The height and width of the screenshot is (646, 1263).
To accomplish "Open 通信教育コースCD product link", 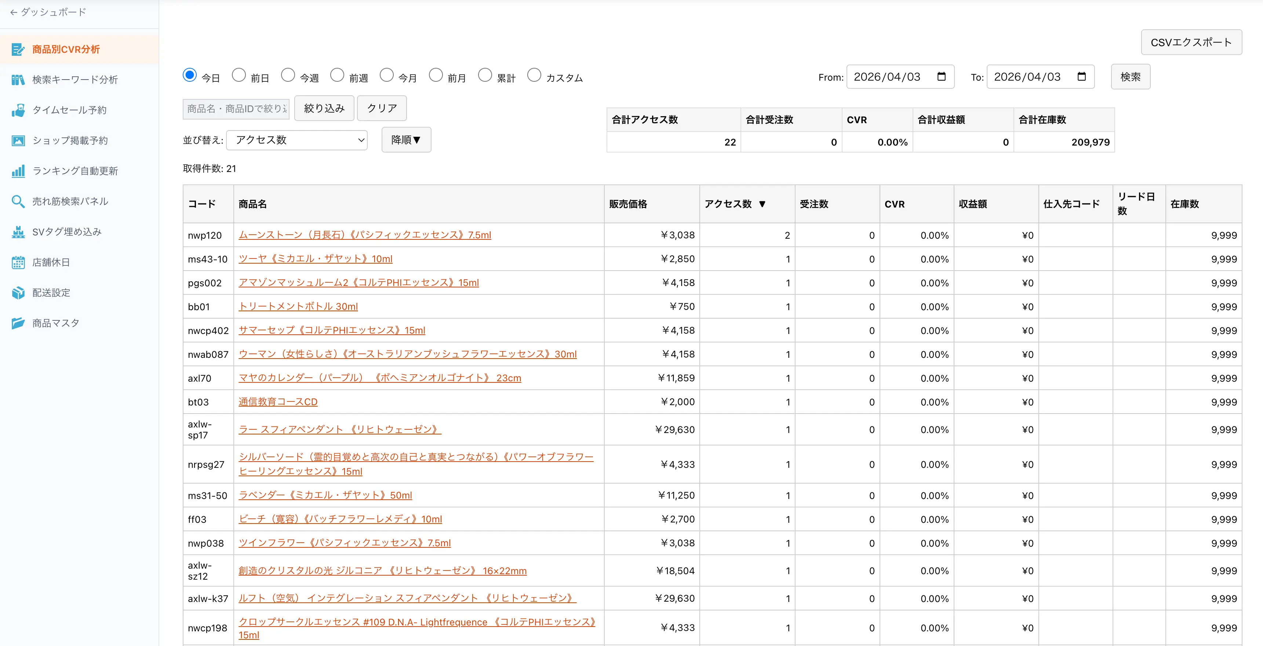I will click(x=278, y=402).
